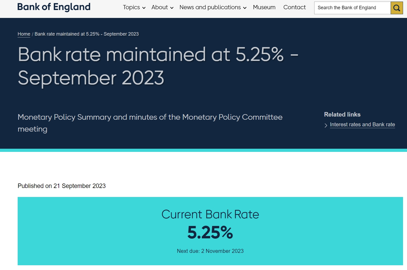This screenshot has height=270, width=407.
Task: Click the Bank of England logo
Action: [x=54, y=7]
